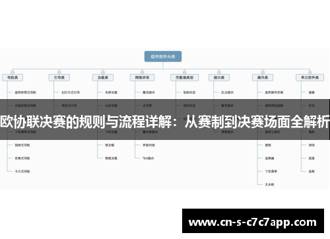Click the 滑块 leaf item
330x239 pixels.
point(312,145)
